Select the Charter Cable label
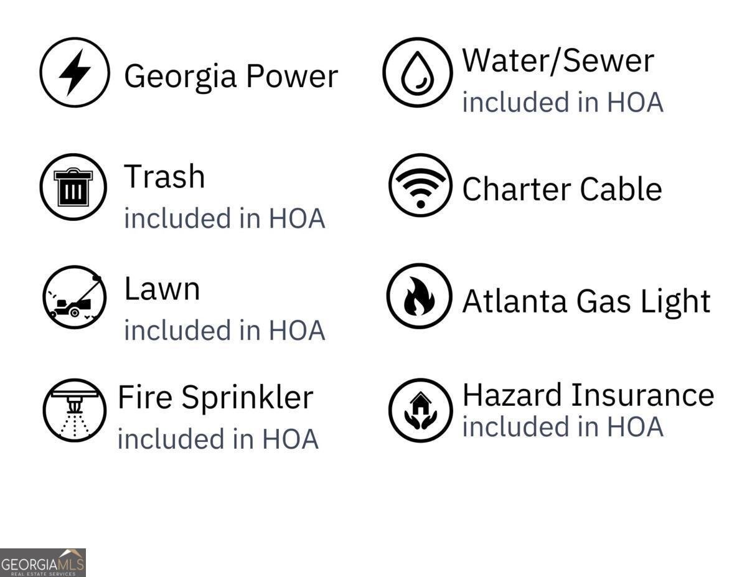This screenshot has height=577, width=747. [561, 189]
